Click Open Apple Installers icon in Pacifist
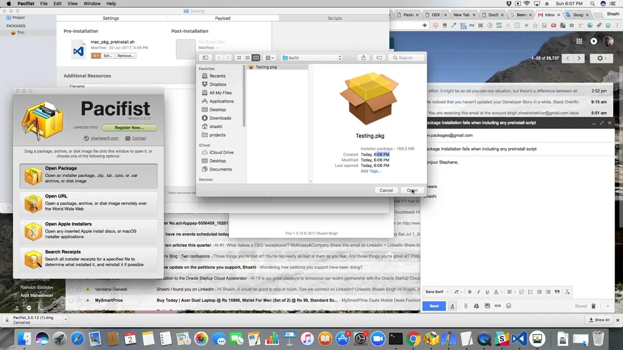Screen dimensions: 623x350 coord(33,231)
